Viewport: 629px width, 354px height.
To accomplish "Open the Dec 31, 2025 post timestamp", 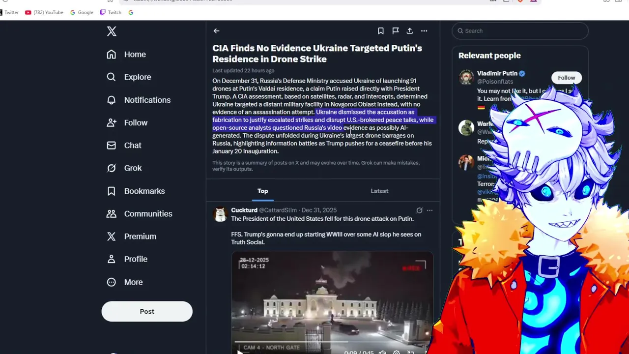I will (x=319, y=210).
